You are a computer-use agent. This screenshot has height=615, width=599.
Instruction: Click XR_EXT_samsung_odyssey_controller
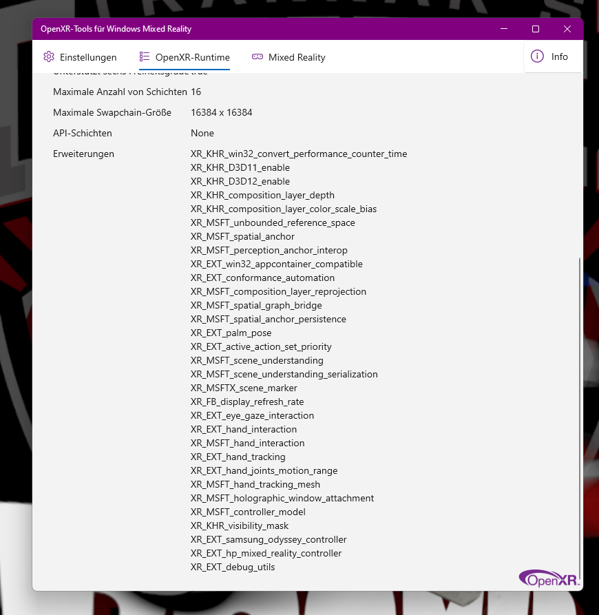[269, 540]
